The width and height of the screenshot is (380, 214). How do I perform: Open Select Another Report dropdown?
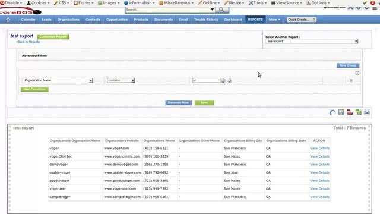(312, 42)
